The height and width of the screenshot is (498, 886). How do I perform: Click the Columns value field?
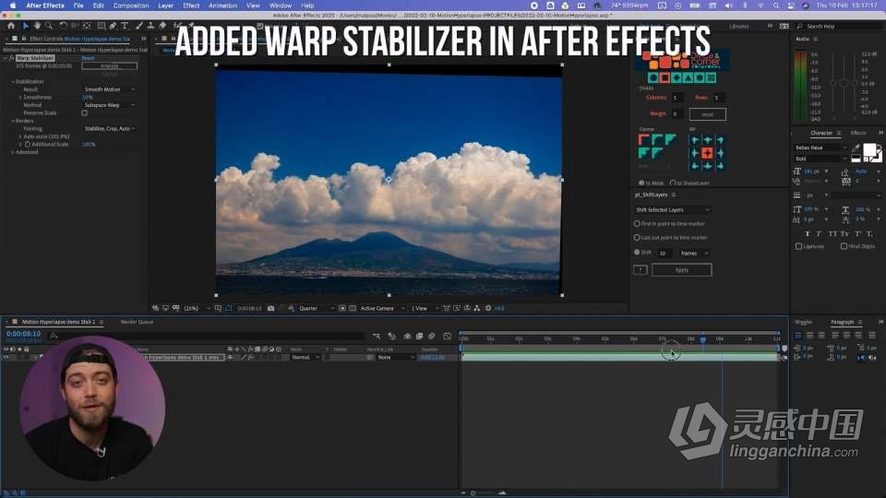tap(676, 98)
